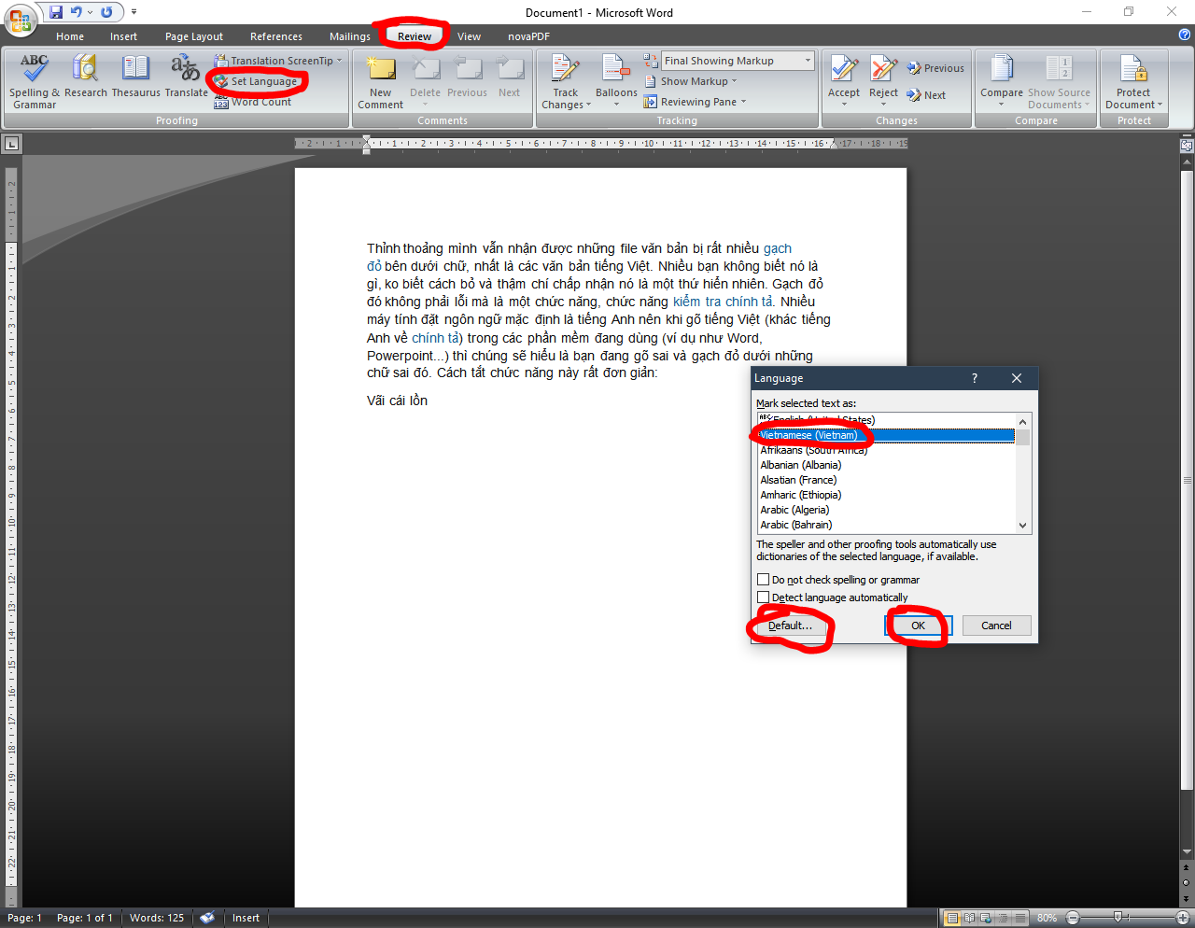Open the 'Final Showing Markup' dropdown

pos(808,61)
